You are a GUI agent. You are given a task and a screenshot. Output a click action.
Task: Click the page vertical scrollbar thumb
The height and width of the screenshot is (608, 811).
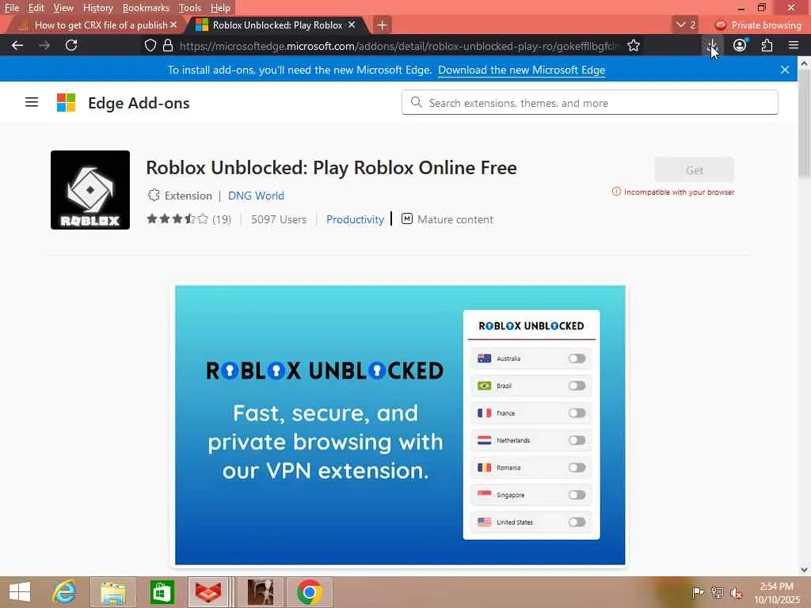[804, 124]
